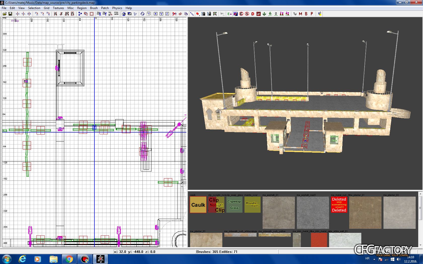
Task: Click the texture browser scroll up arrow
Action: pos(420,194)
